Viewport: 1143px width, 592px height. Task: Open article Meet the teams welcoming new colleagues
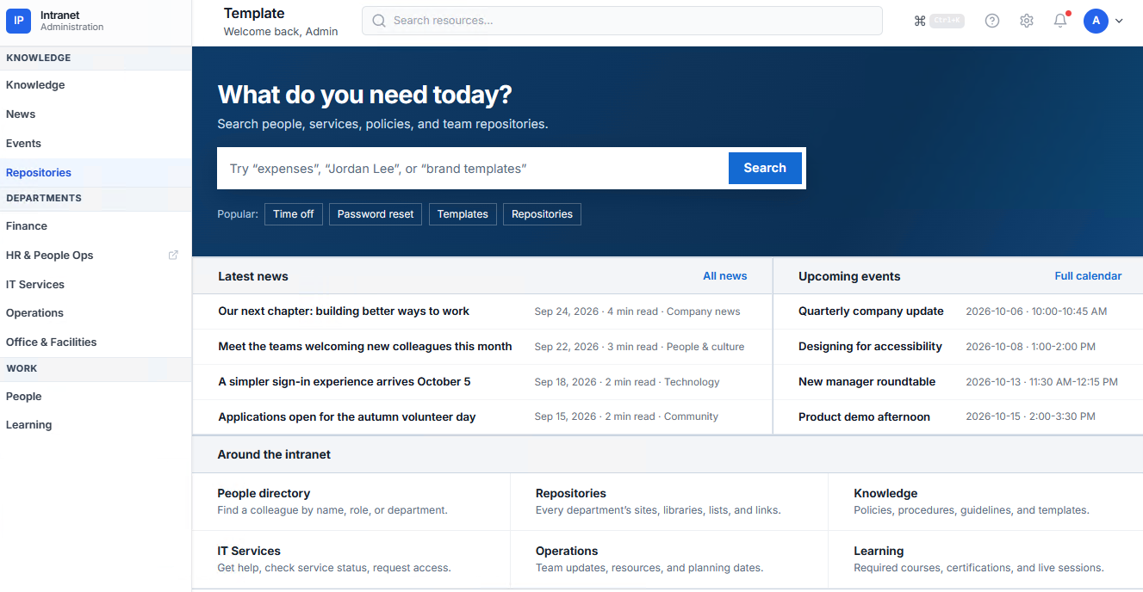(x=365, y=347)
